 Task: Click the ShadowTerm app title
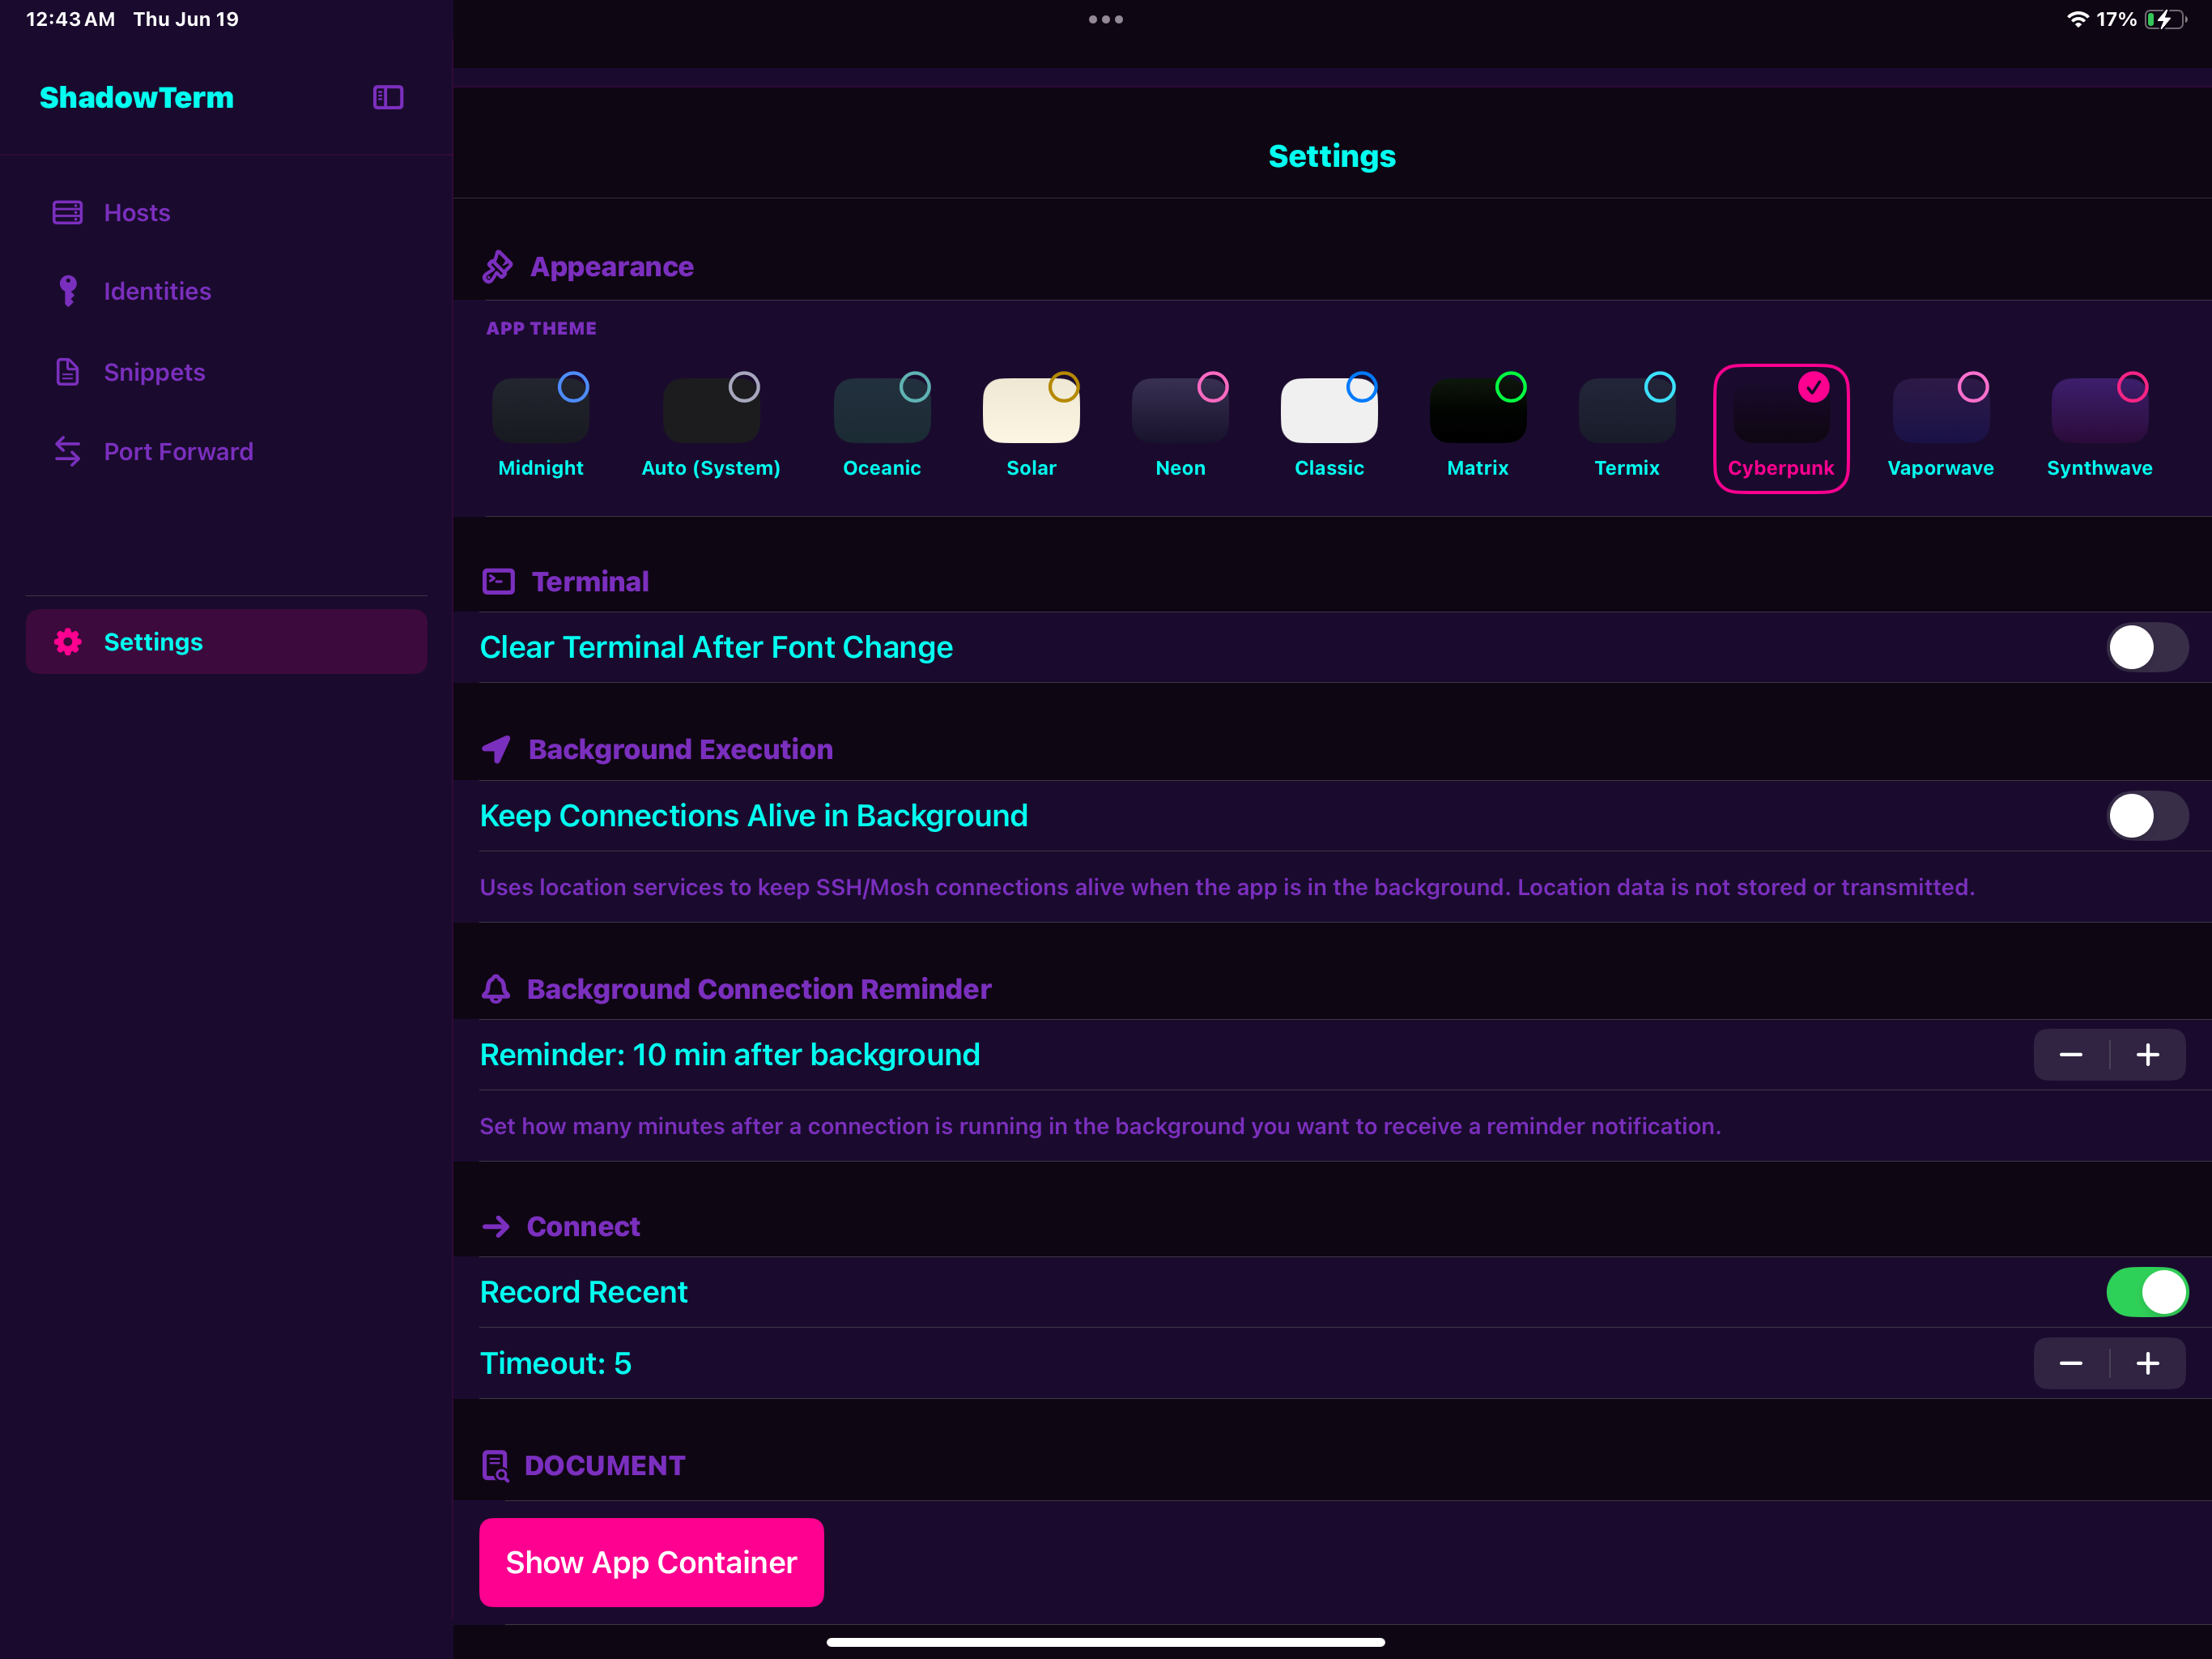pyautogui.click(x=137, y=97)
